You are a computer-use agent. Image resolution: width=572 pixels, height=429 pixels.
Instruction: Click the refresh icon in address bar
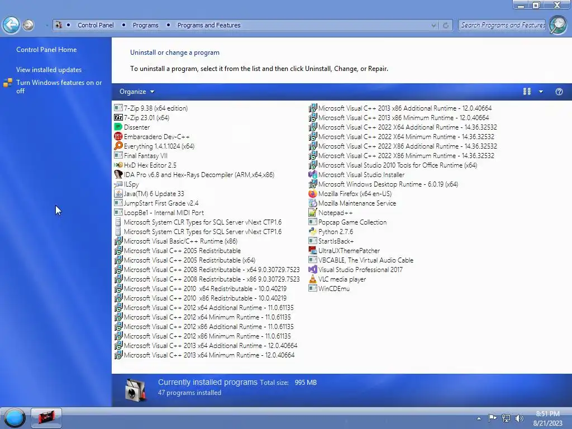point(445,25)
